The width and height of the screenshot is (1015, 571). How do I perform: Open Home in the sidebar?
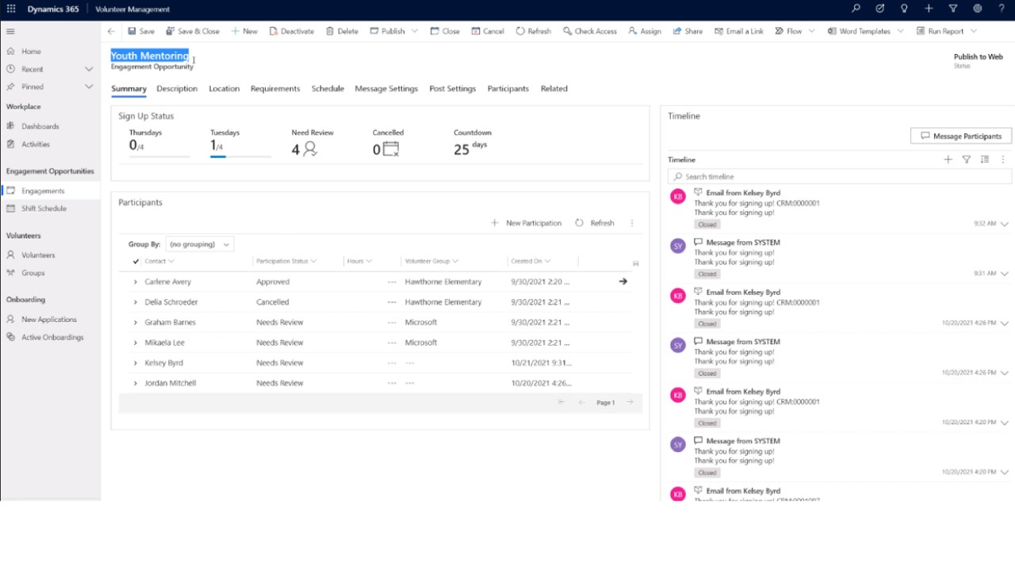point(31,52)
